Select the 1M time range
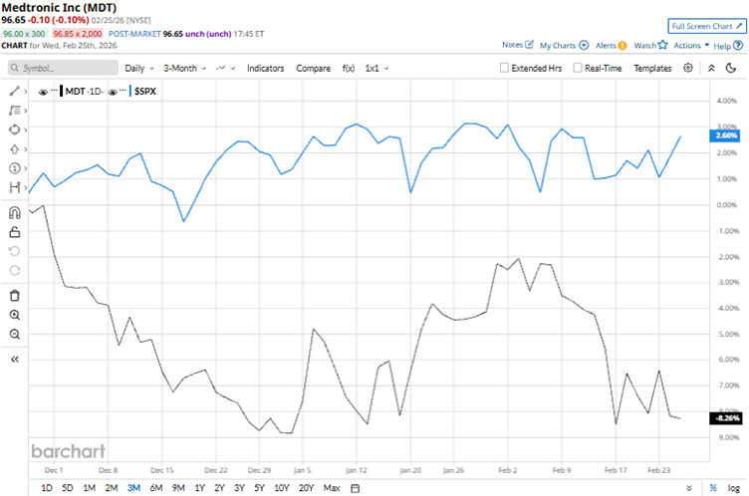The image size is (749, 496). pos(89,488)
